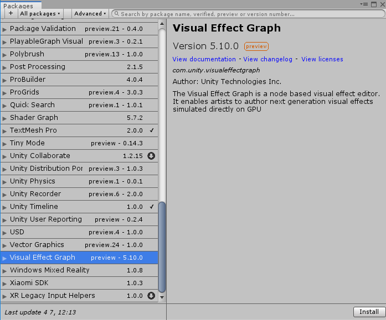Click the Last update timestamp text

[x=40, y=312]
